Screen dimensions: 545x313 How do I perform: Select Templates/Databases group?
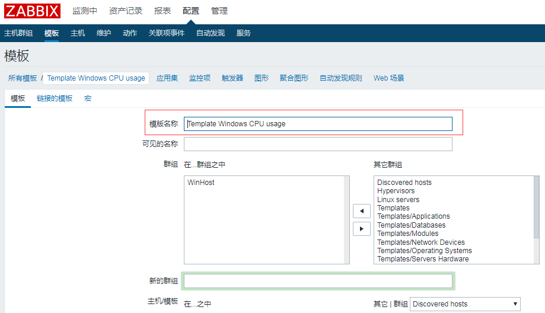412,225
